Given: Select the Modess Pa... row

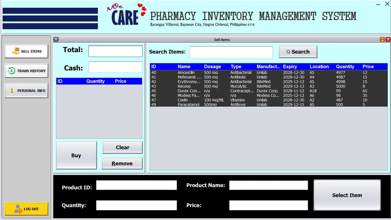Looking at the screenshot, I should 269,95.
